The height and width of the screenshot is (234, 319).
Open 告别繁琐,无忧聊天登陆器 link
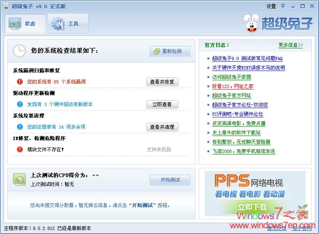[x=241, y=142]
